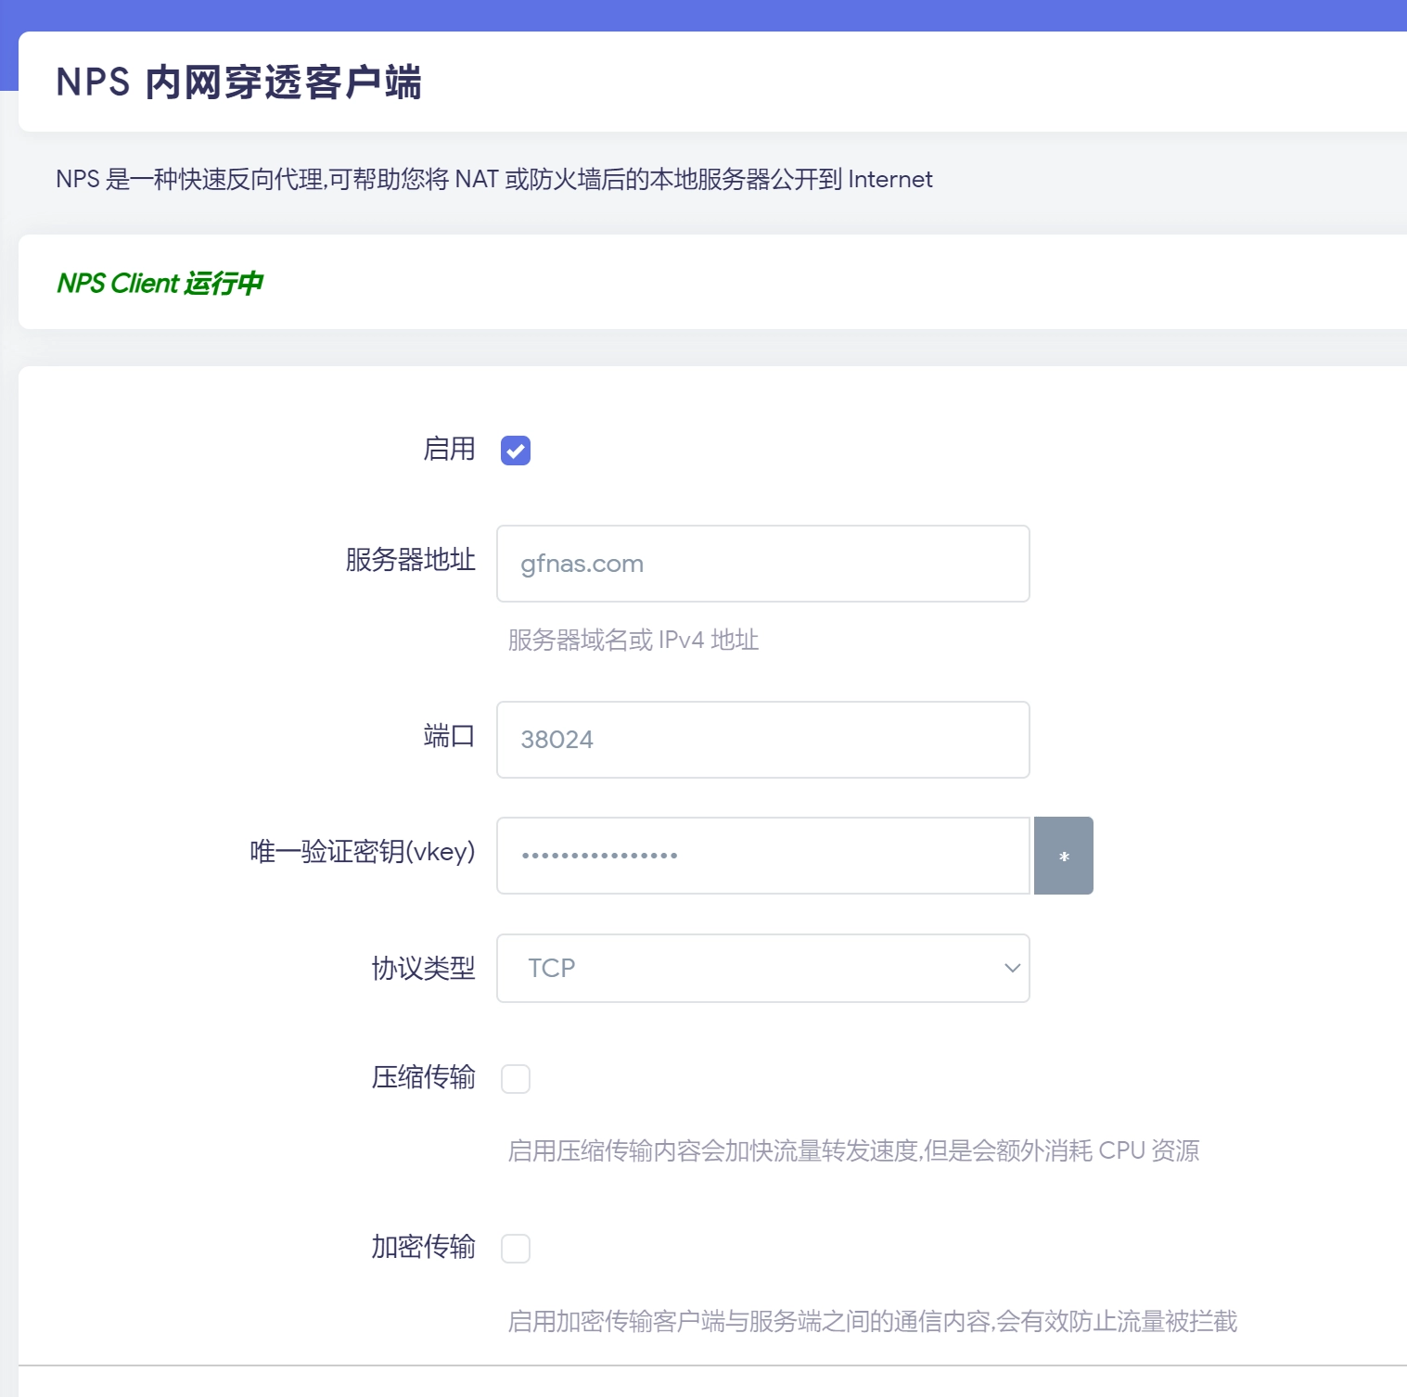Enable the 加密传输 encryption checkbox

click(x=516, y=1249)
